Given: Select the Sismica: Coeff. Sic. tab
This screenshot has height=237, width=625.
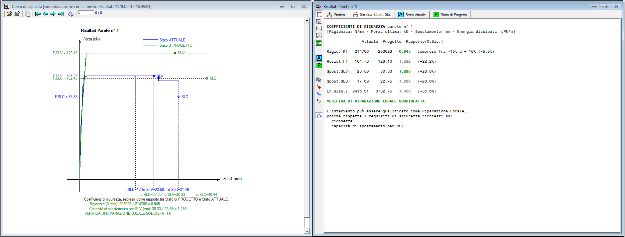Looking at the screenshot, I should [x=372, y=15].
